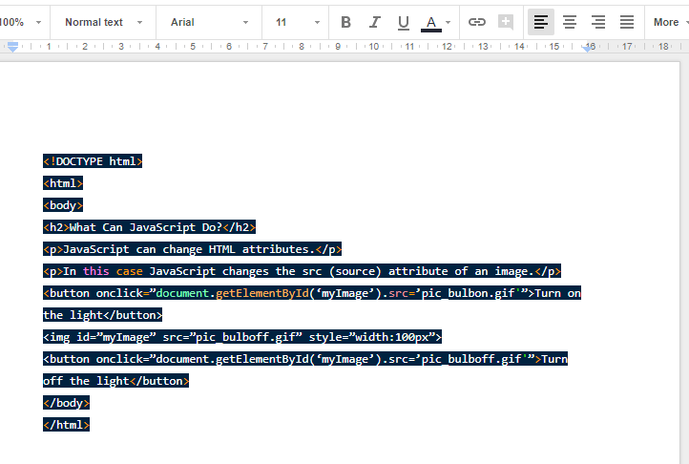Toggle italic formatting
The width and height of the screenshot is (689, 464).
tap(374, 22)
